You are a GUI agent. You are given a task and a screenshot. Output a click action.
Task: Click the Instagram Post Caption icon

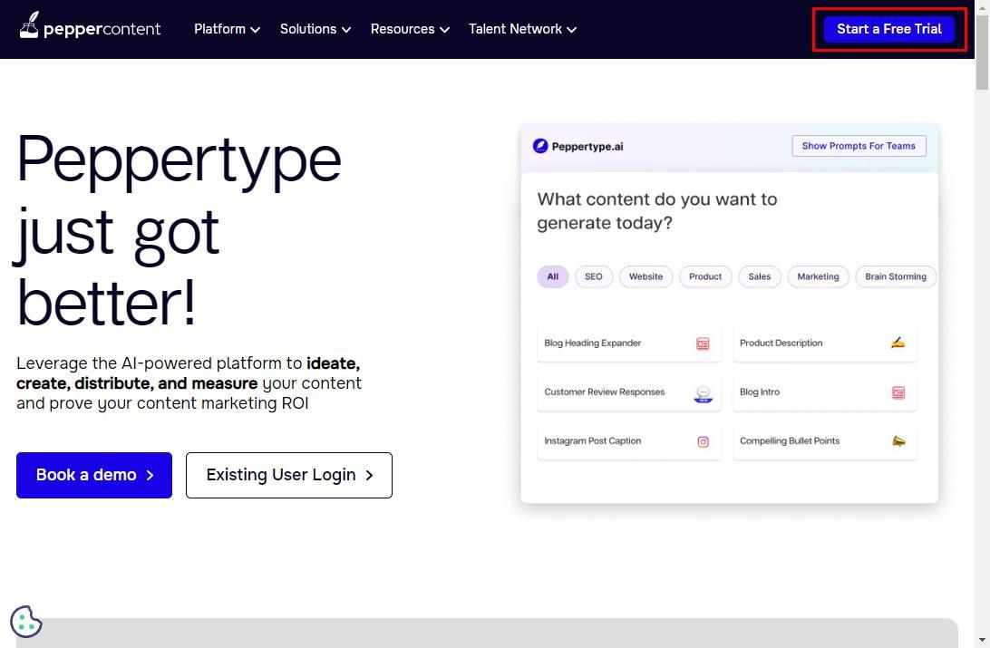[703, 442]
